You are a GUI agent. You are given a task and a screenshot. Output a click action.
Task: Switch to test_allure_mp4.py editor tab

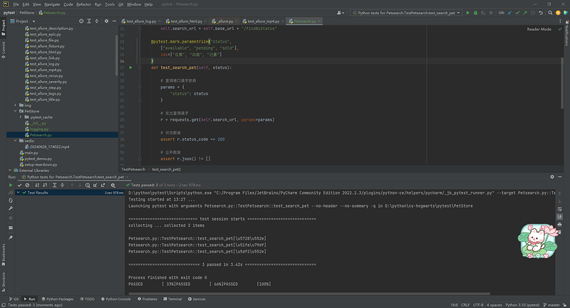point(264,21)
